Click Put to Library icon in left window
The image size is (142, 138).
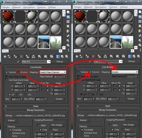39,56
